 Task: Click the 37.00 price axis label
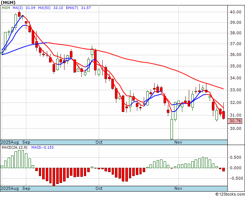235,44
